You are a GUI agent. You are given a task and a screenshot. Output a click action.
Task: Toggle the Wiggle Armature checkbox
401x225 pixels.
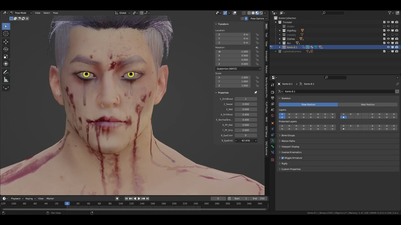tap(283, 158)
